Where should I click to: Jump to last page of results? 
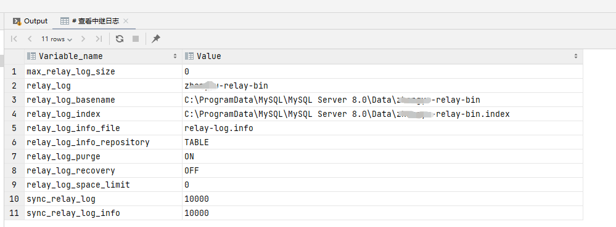coord(99,39)
